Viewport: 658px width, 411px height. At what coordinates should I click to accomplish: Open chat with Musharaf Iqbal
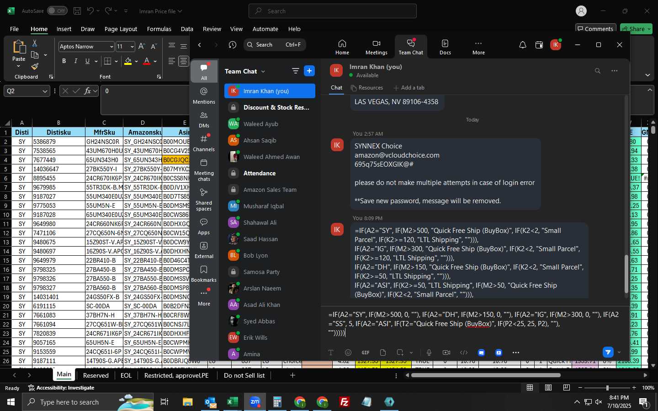coord(270,206)
